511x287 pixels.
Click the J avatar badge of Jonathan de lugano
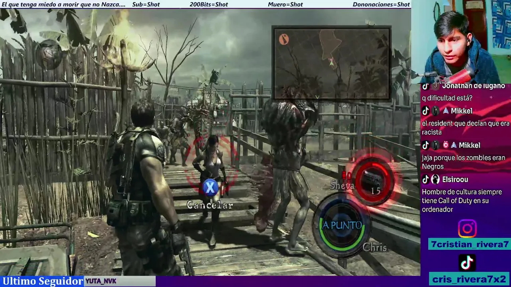point(436,86)
